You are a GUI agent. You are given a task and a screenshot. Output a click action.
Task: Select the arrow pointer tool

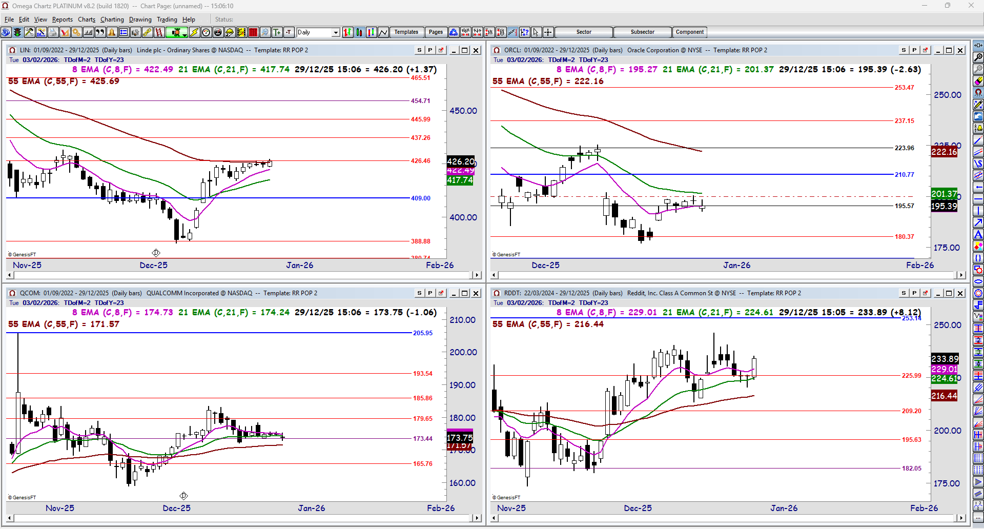(x=536, y=32)
